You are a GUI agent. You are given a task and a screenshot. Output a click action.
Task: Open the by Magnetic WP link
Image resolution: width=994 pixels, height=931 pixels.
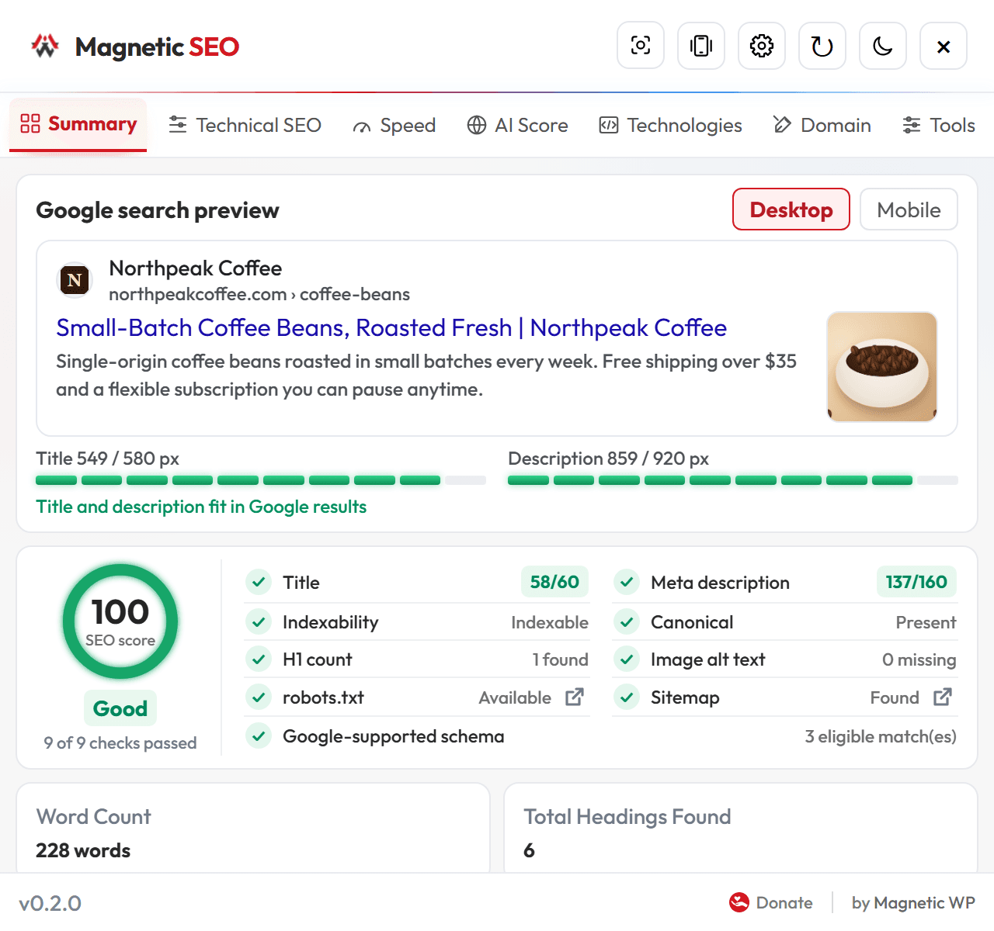913,902
